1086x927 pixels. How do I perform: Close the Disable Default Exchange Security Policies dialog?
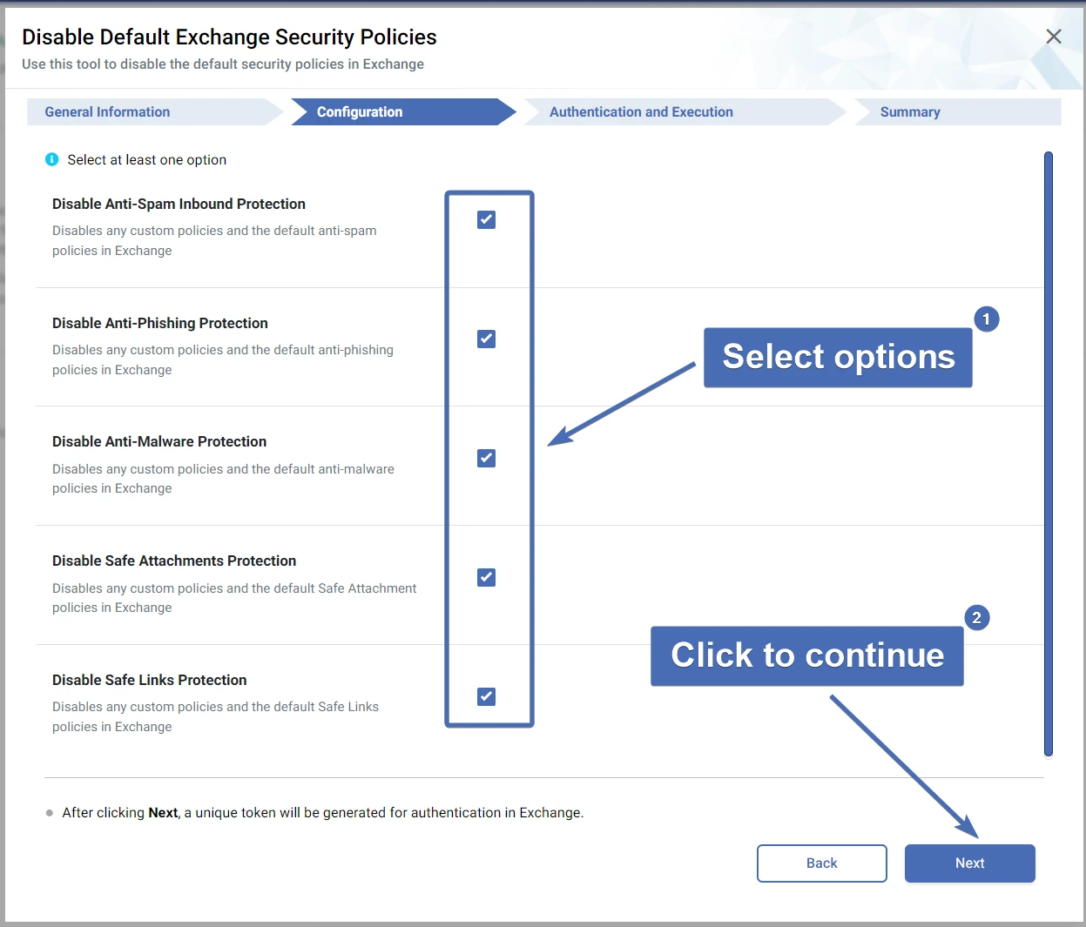[x=1053, y=37]
